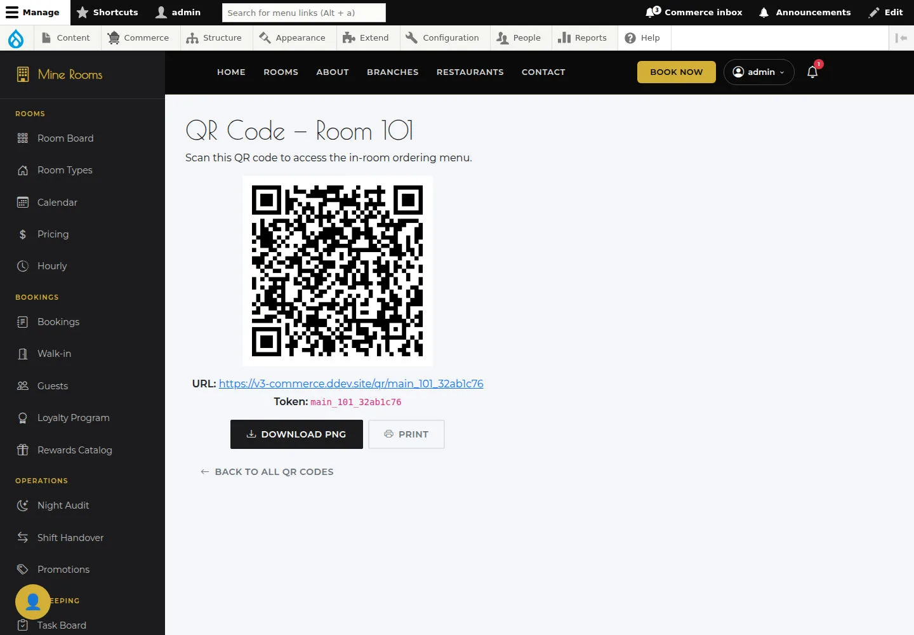914x635 pixels.
Task: Click the Room 101 QR code image
Action: click(338, 271)
